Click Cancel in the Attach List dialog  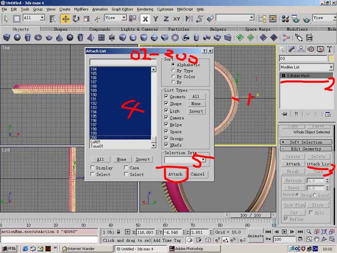pos(197,174)
